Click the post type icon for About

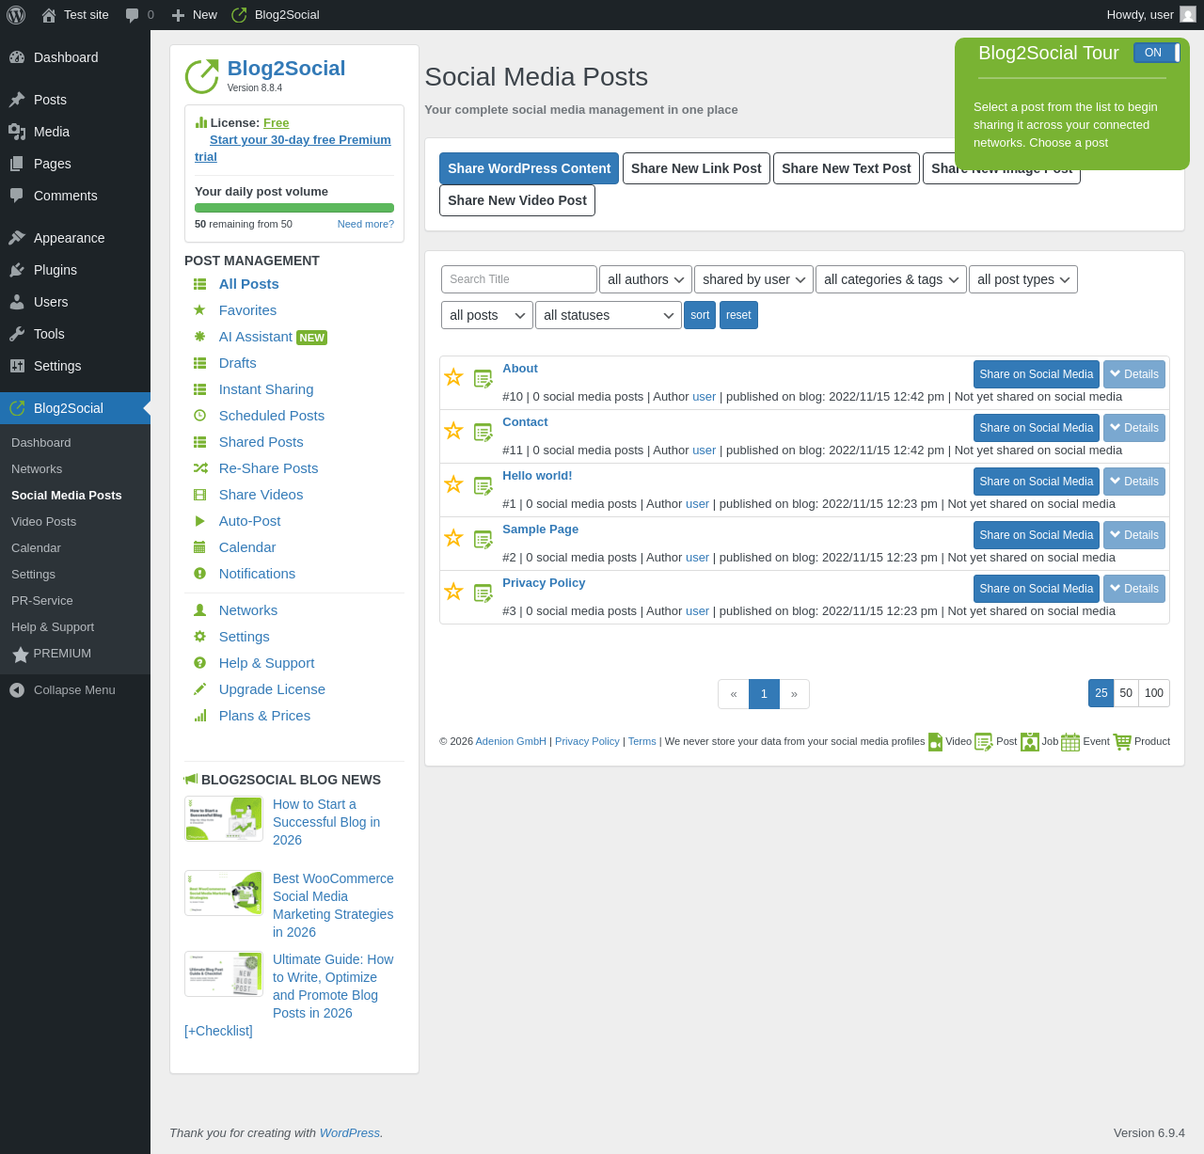[x=483, y=379]
